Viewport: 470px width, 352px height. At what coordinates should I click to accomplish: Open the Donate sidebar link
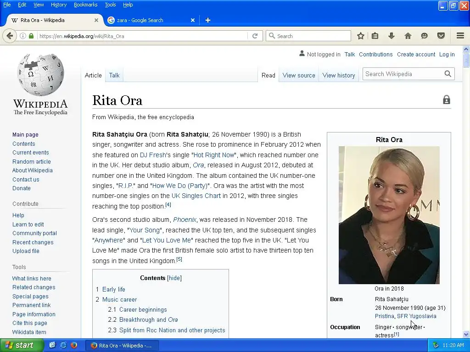click(21, 188)
